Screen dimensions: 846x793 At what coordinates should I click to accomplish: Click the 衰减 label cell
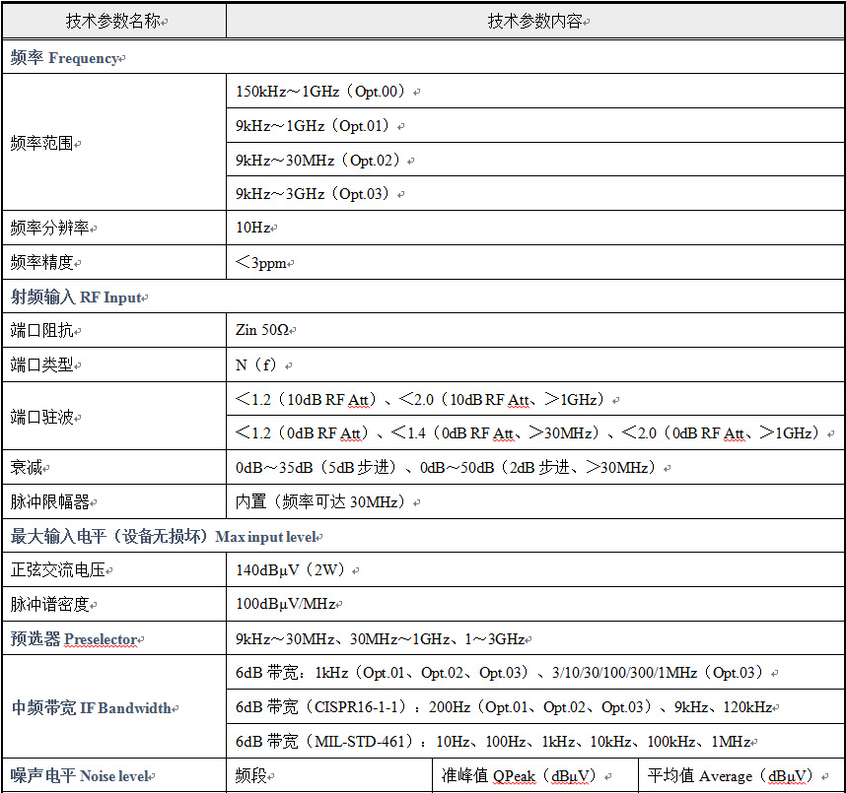pos(113,467)
